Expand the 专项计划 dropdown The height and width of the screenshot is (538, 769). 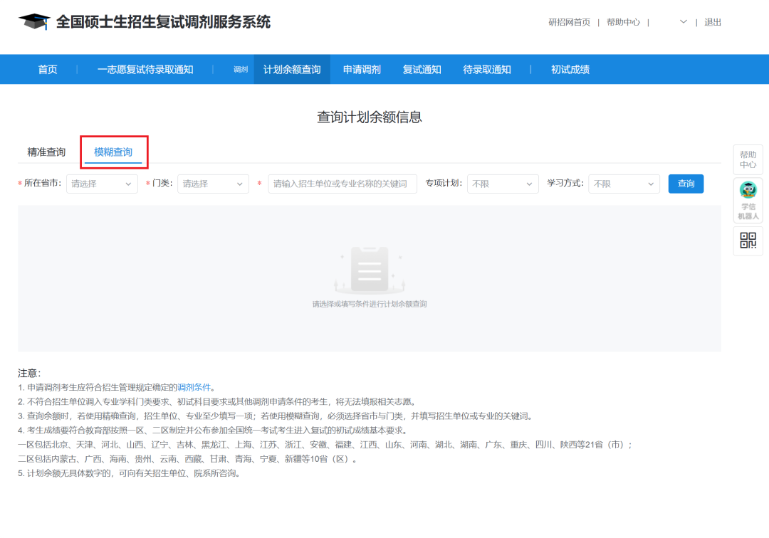[503, 184]
